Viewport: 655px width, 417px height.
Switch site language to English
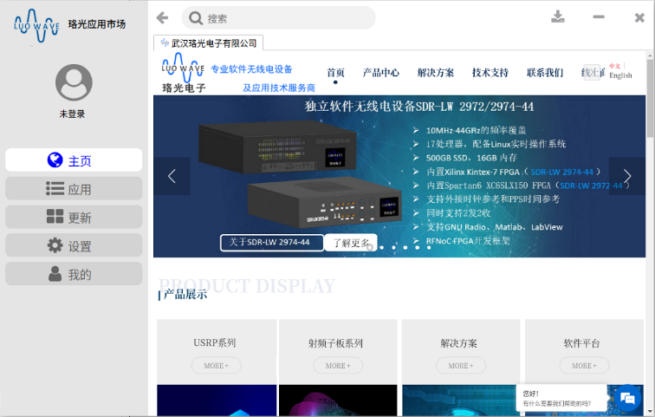click(620, 75)
